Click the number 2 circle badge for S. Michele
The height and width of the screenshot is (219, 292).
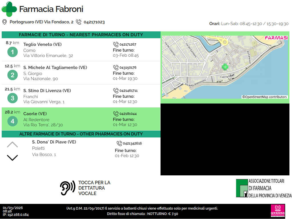[x=12, y=75]
